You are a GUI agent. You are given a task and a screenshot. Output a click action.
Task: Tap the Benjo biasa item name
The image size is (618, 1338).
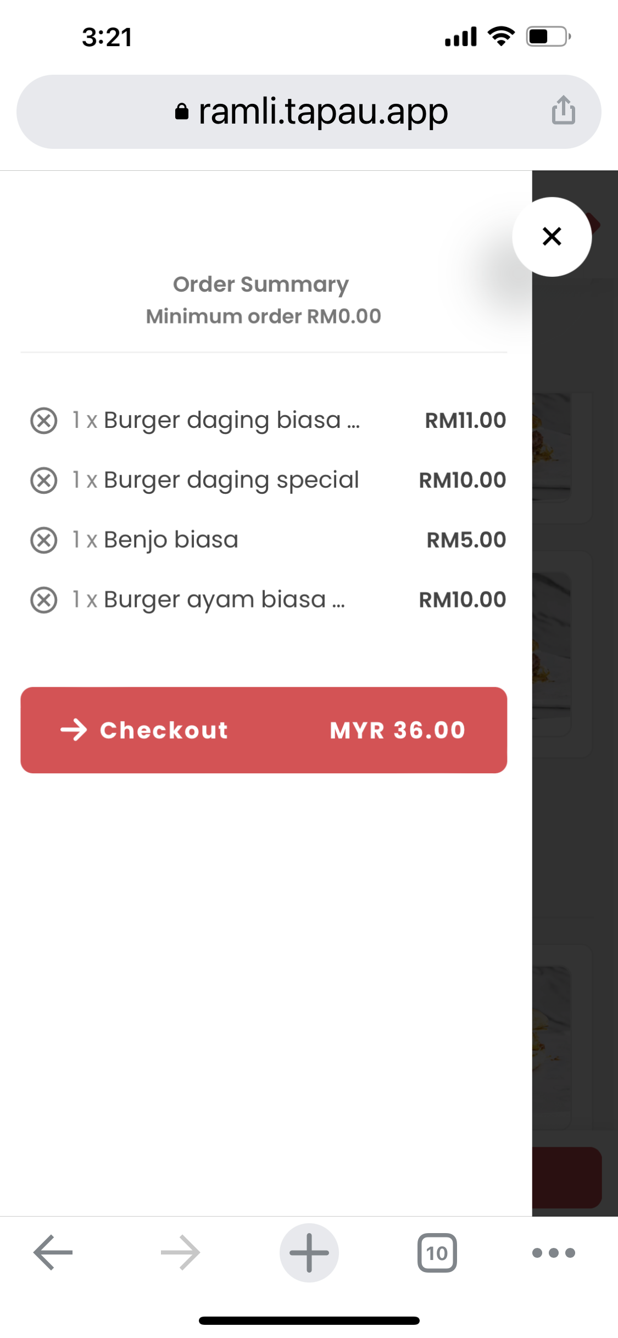click(171, 540)
